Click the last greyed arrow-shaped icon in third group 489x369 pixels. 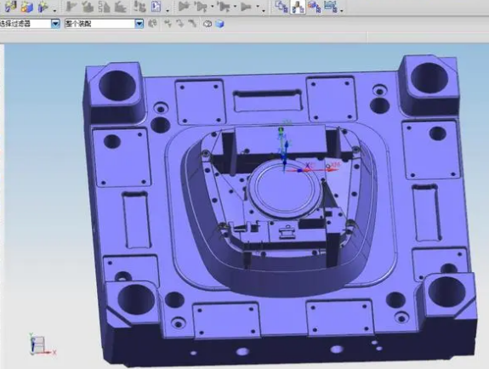247,7
